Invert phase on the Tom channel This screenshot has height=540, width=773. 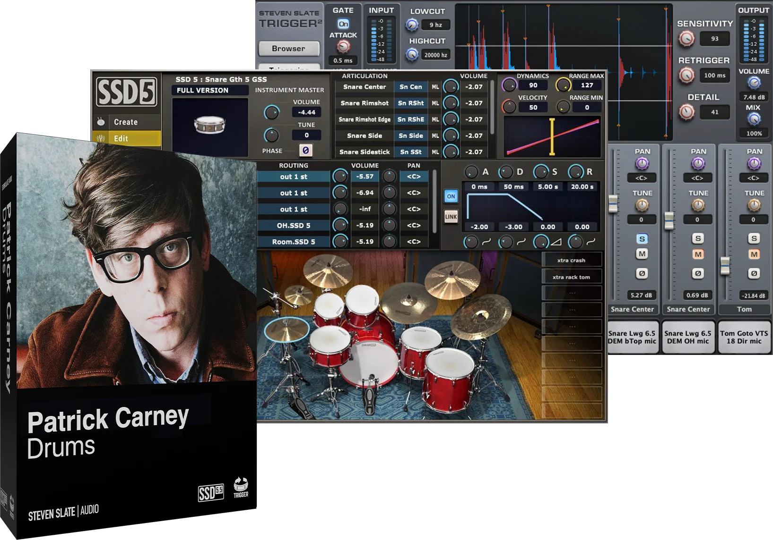pyautogui.click(x=754, y=273)
